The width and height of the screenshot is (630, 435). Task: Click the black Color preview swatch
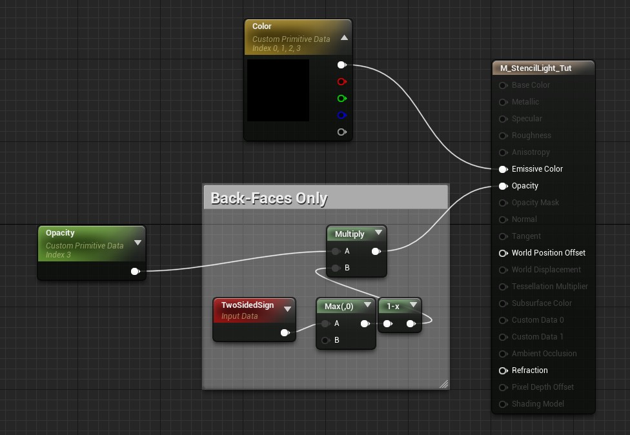[278, 90]
